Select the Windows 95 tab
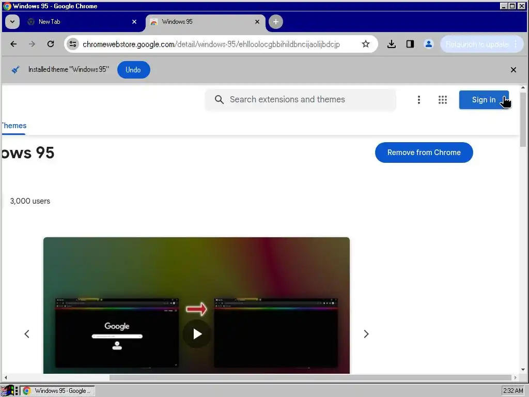 coord(206,22)
